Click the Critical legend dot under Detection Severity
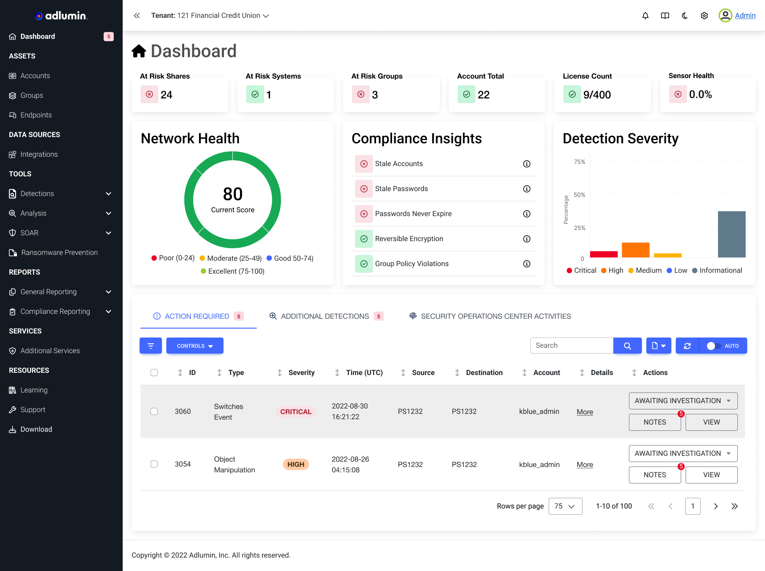This screenshot has width=765, height=571. tap(569, 270)
